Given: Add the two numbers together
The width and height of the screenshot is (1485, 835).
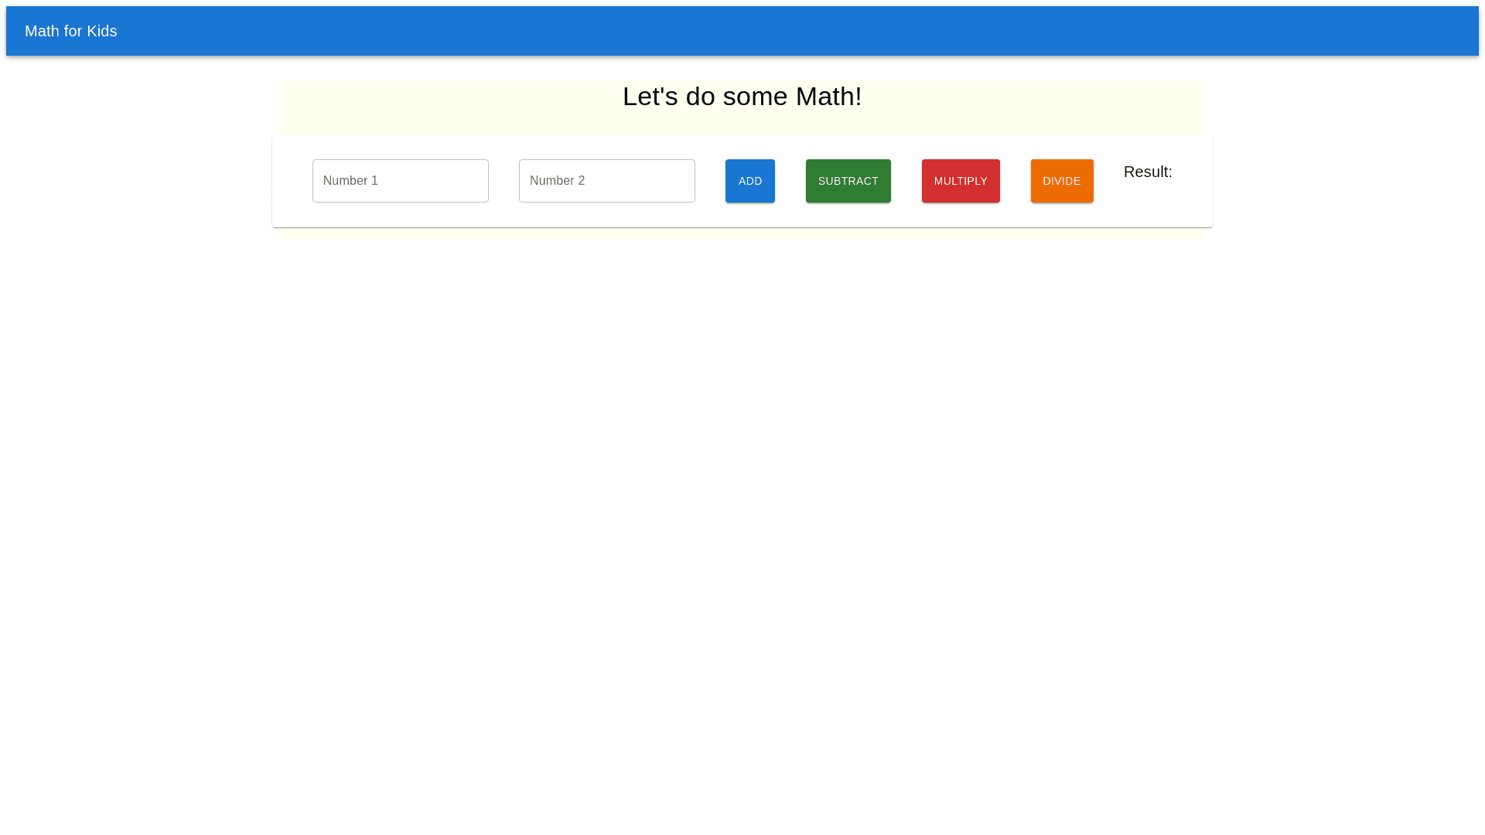Looking at the screenshot, I should [749, 181].
